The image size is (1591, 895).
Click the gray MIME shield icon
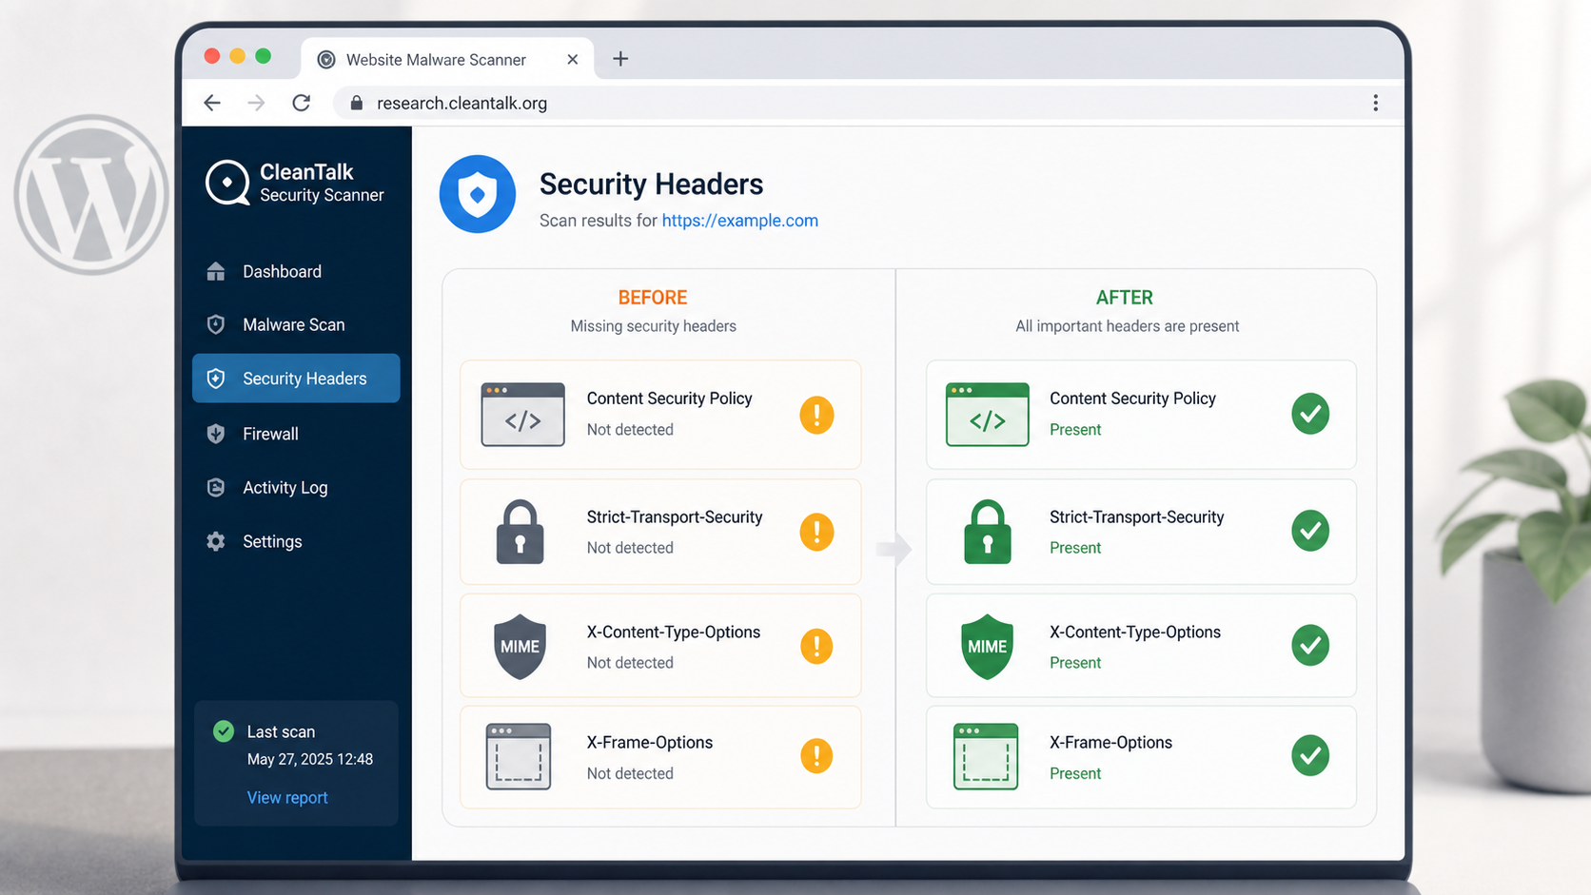pyautogui.click(x=520, y=647)
